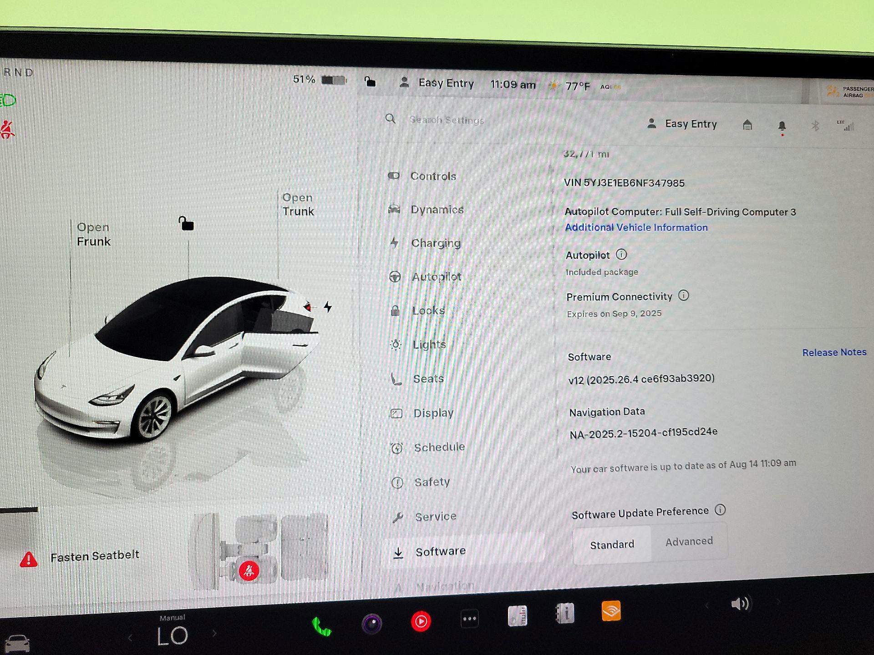
Task: Tap the search magnifier icon
Action: [x=390, y=119]
